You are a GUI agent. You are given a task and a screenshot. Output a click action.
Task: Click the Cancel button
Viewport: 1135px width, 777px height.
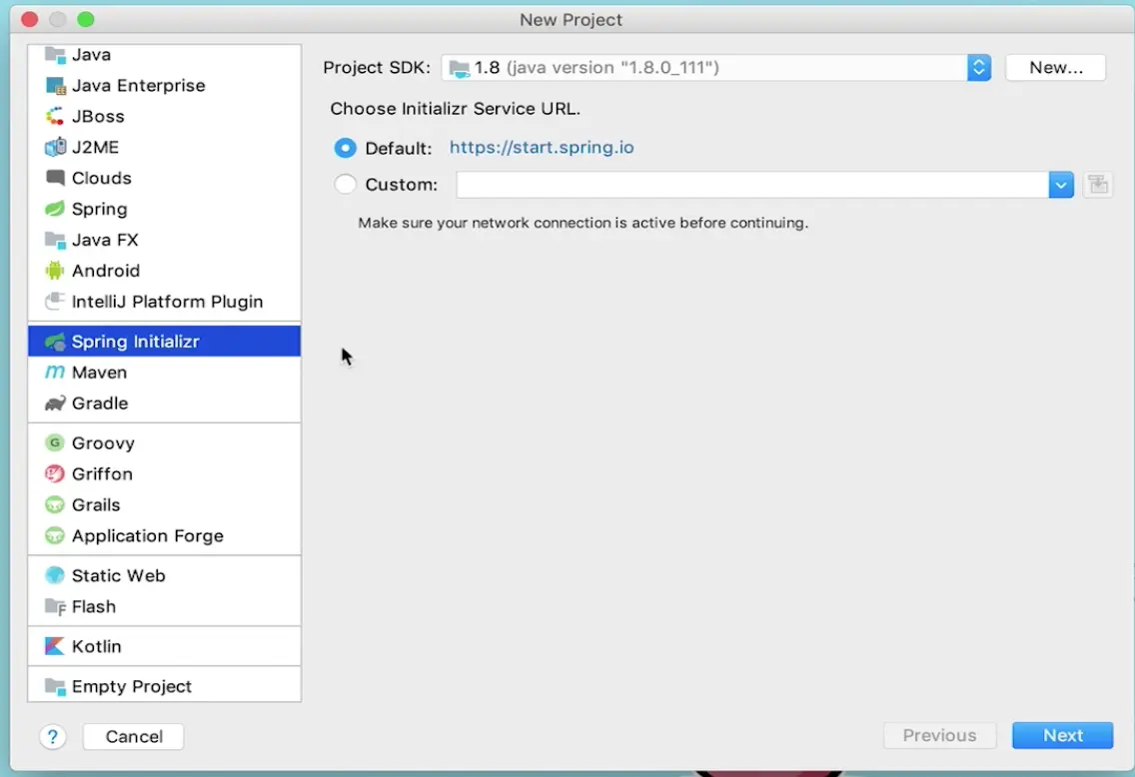click(133, 736)
